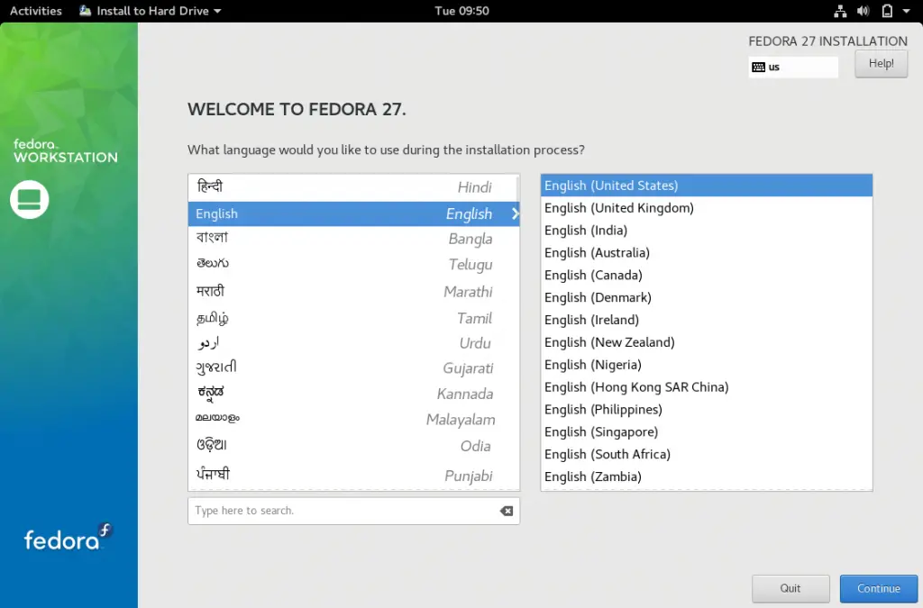Choose English (India) locale
The image size is (923, 608).
tap(707, 230)
